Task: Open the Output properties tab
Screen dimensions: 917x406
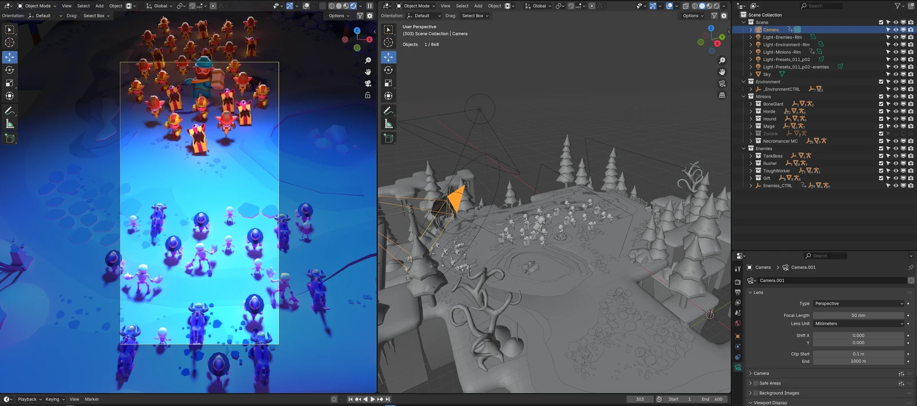Action: coord(738,292)
